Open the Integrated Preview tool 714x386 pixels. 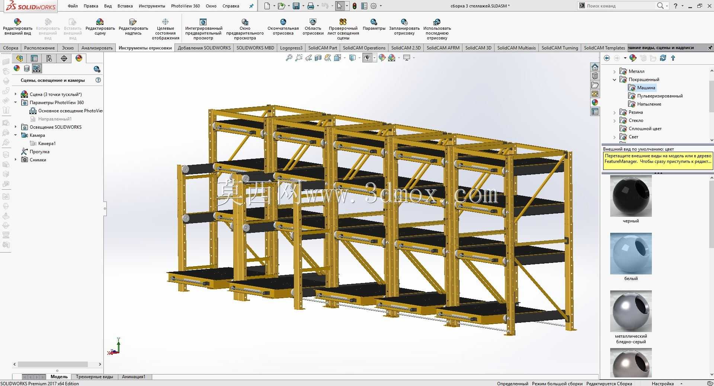click(x=203, y=22)
